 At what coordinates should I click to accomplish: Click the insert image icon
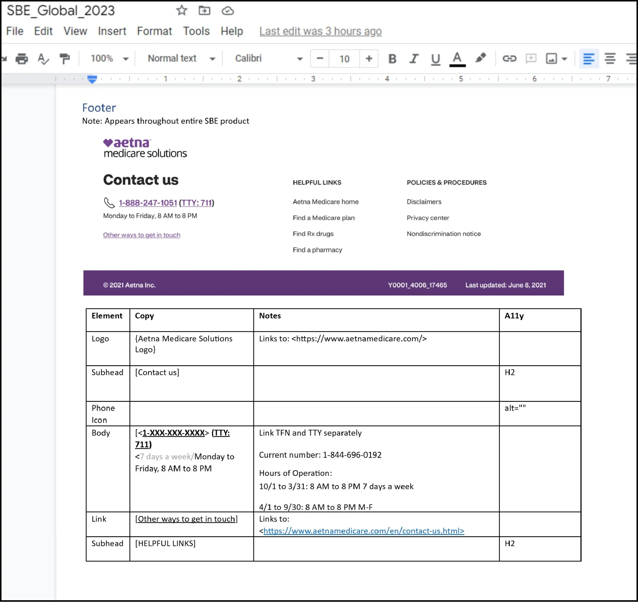tap(551, 59)
